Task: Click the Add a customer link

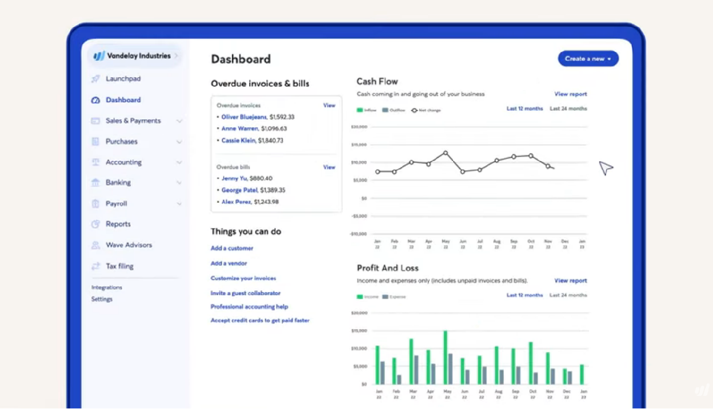Action: tap(232, 248)
